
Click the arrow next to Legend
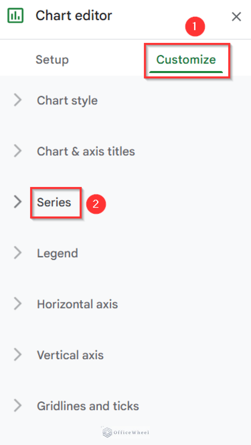pos(18,253)
